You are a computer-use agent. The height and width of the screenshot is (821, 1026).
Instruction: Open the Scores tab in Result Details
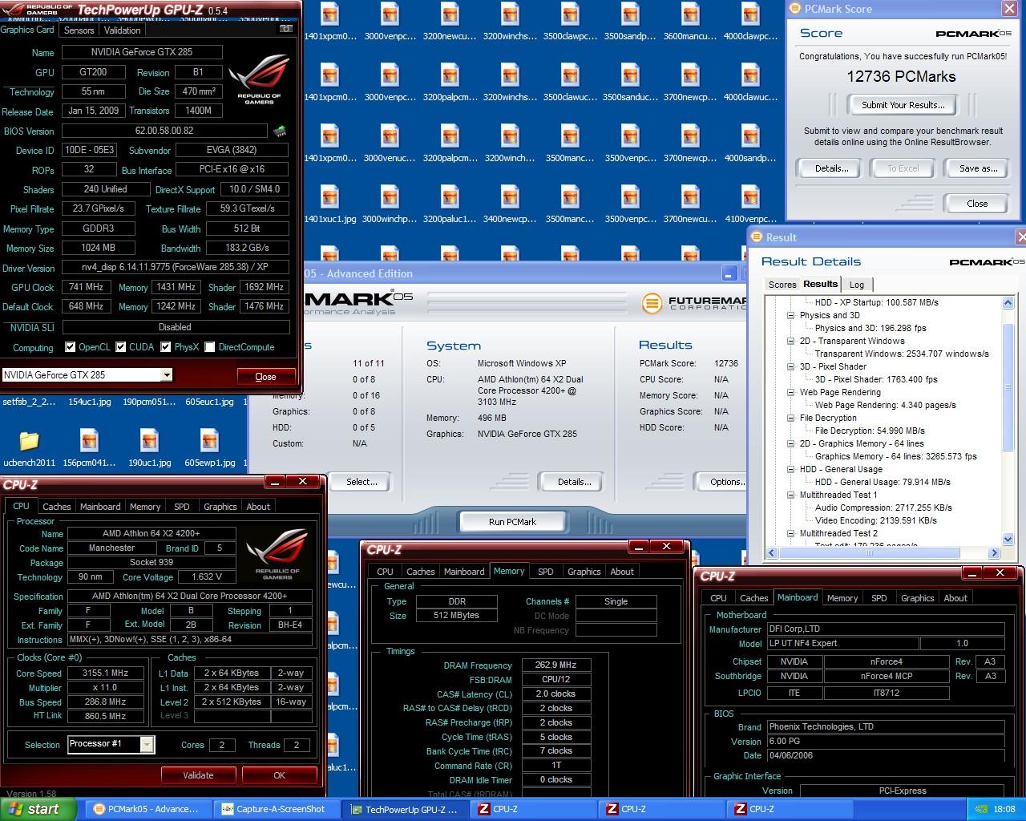(782, 285)
